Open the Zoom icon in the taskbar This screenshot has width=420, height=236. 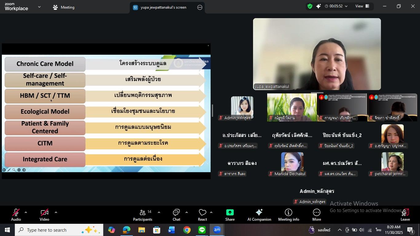(x=217, y=230)
